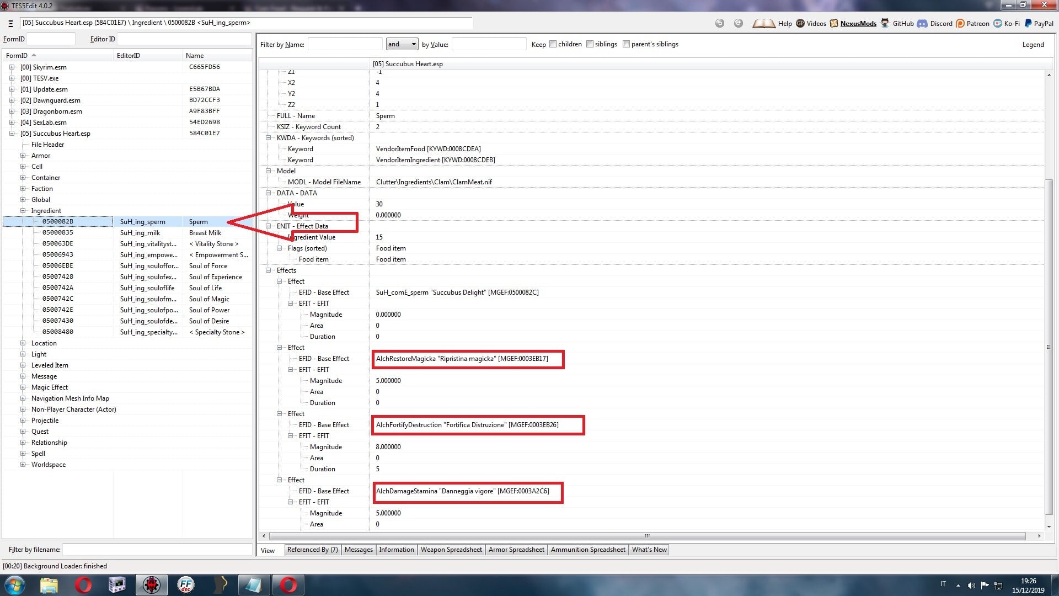Select the File Header tree item
This screenshot has width=1059, height=596.
(47, 145)
